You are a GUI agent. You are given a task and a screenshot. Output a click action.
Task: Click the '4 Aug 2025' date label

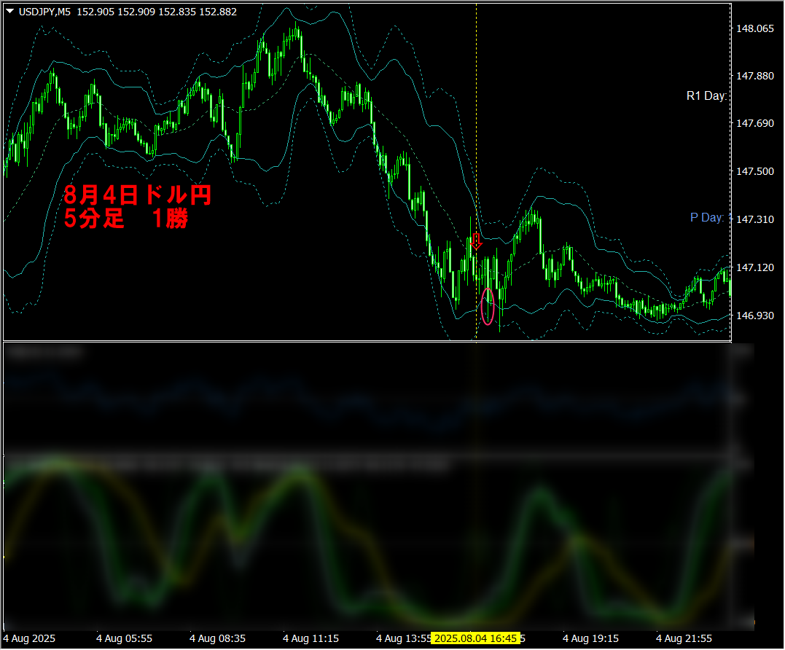pyautogui.click(x=29, y=638)
